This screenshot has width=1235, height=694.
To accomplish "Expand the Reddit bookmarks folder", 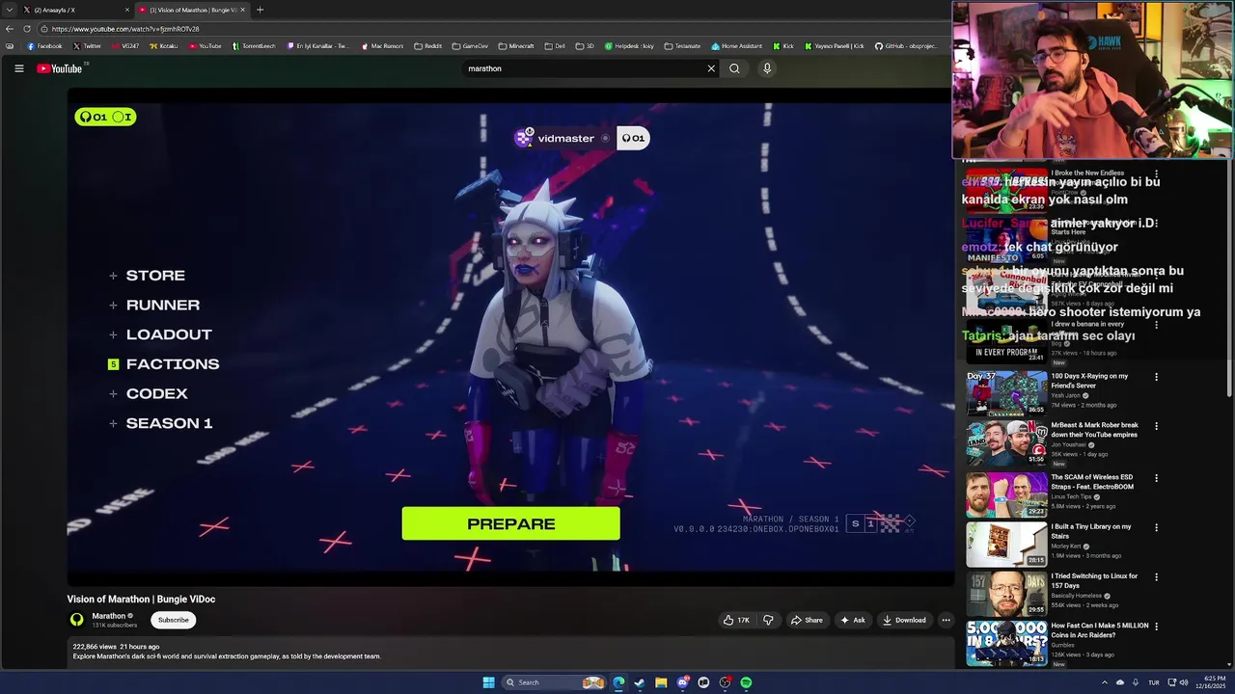I will point(427,46).
